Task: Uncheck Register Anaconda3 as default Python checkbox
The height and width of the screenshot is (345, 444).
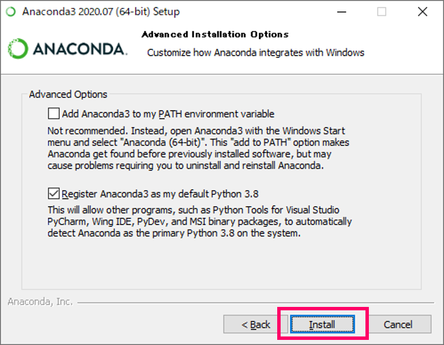Action: 54,194
